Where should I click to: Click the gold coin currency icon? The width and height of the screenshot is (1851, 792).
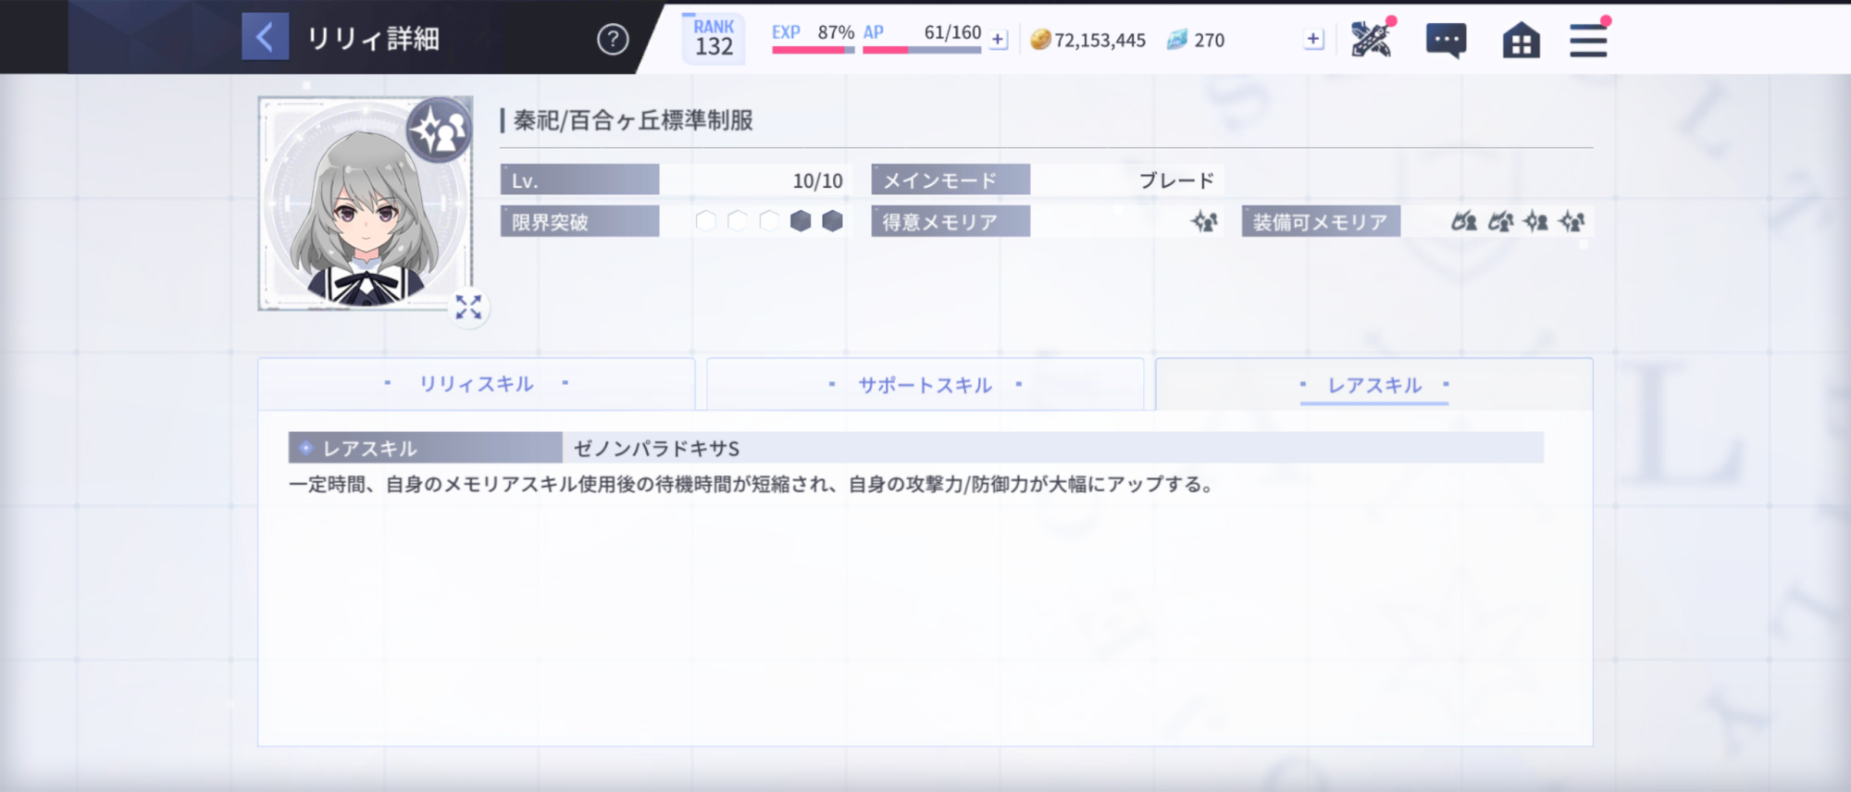coord(1040,40)
